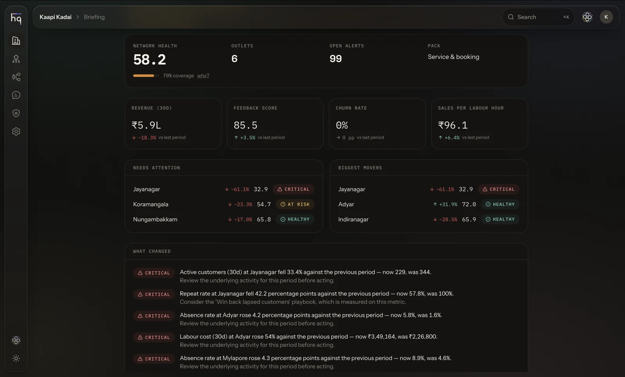625x377 pixels.
Task: Open the Active customers at Jayanagar alert
Action: coord(326,276)
